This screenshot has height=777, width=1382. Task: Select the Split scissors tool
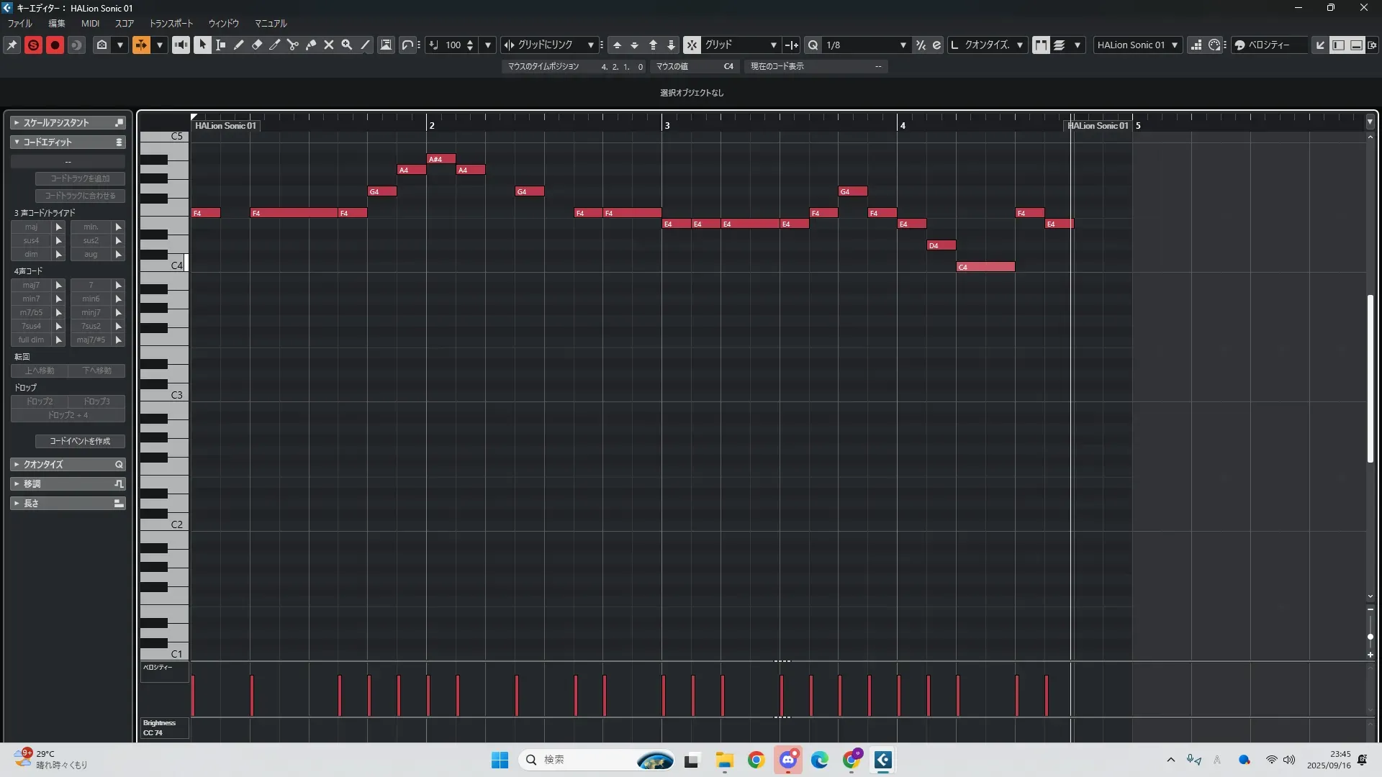(293, 45)
